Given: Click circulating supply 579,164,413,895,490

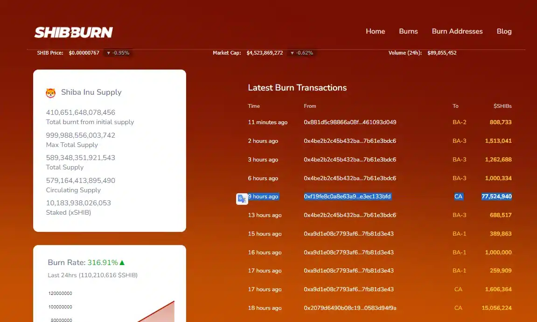Looking at the screenshot, I should [x=81, y=181].
